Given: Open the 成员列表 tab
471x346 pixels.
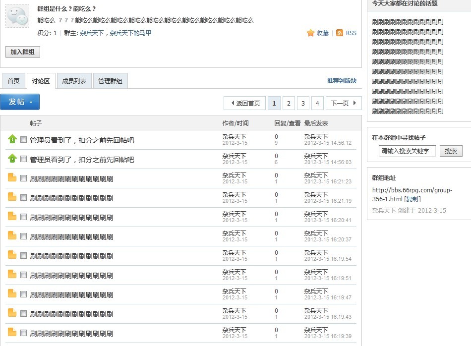Looking at the screenshot, I should pos(74,81).
